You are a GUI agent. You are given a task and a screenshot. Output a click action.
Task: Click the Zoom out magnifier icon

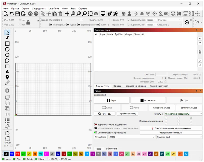coord(85,13)
